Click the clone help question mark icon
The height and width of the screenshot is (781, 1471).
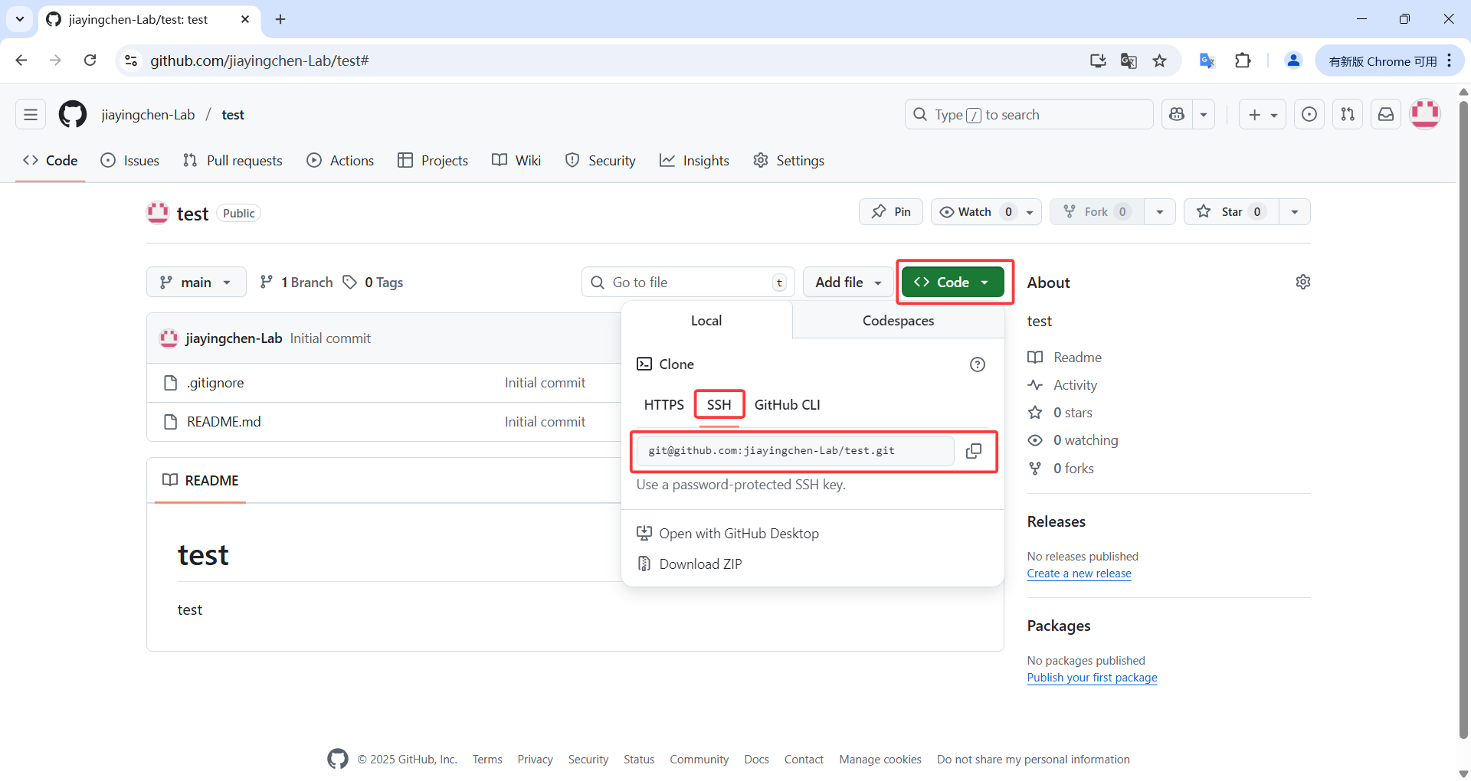[978, 364]
